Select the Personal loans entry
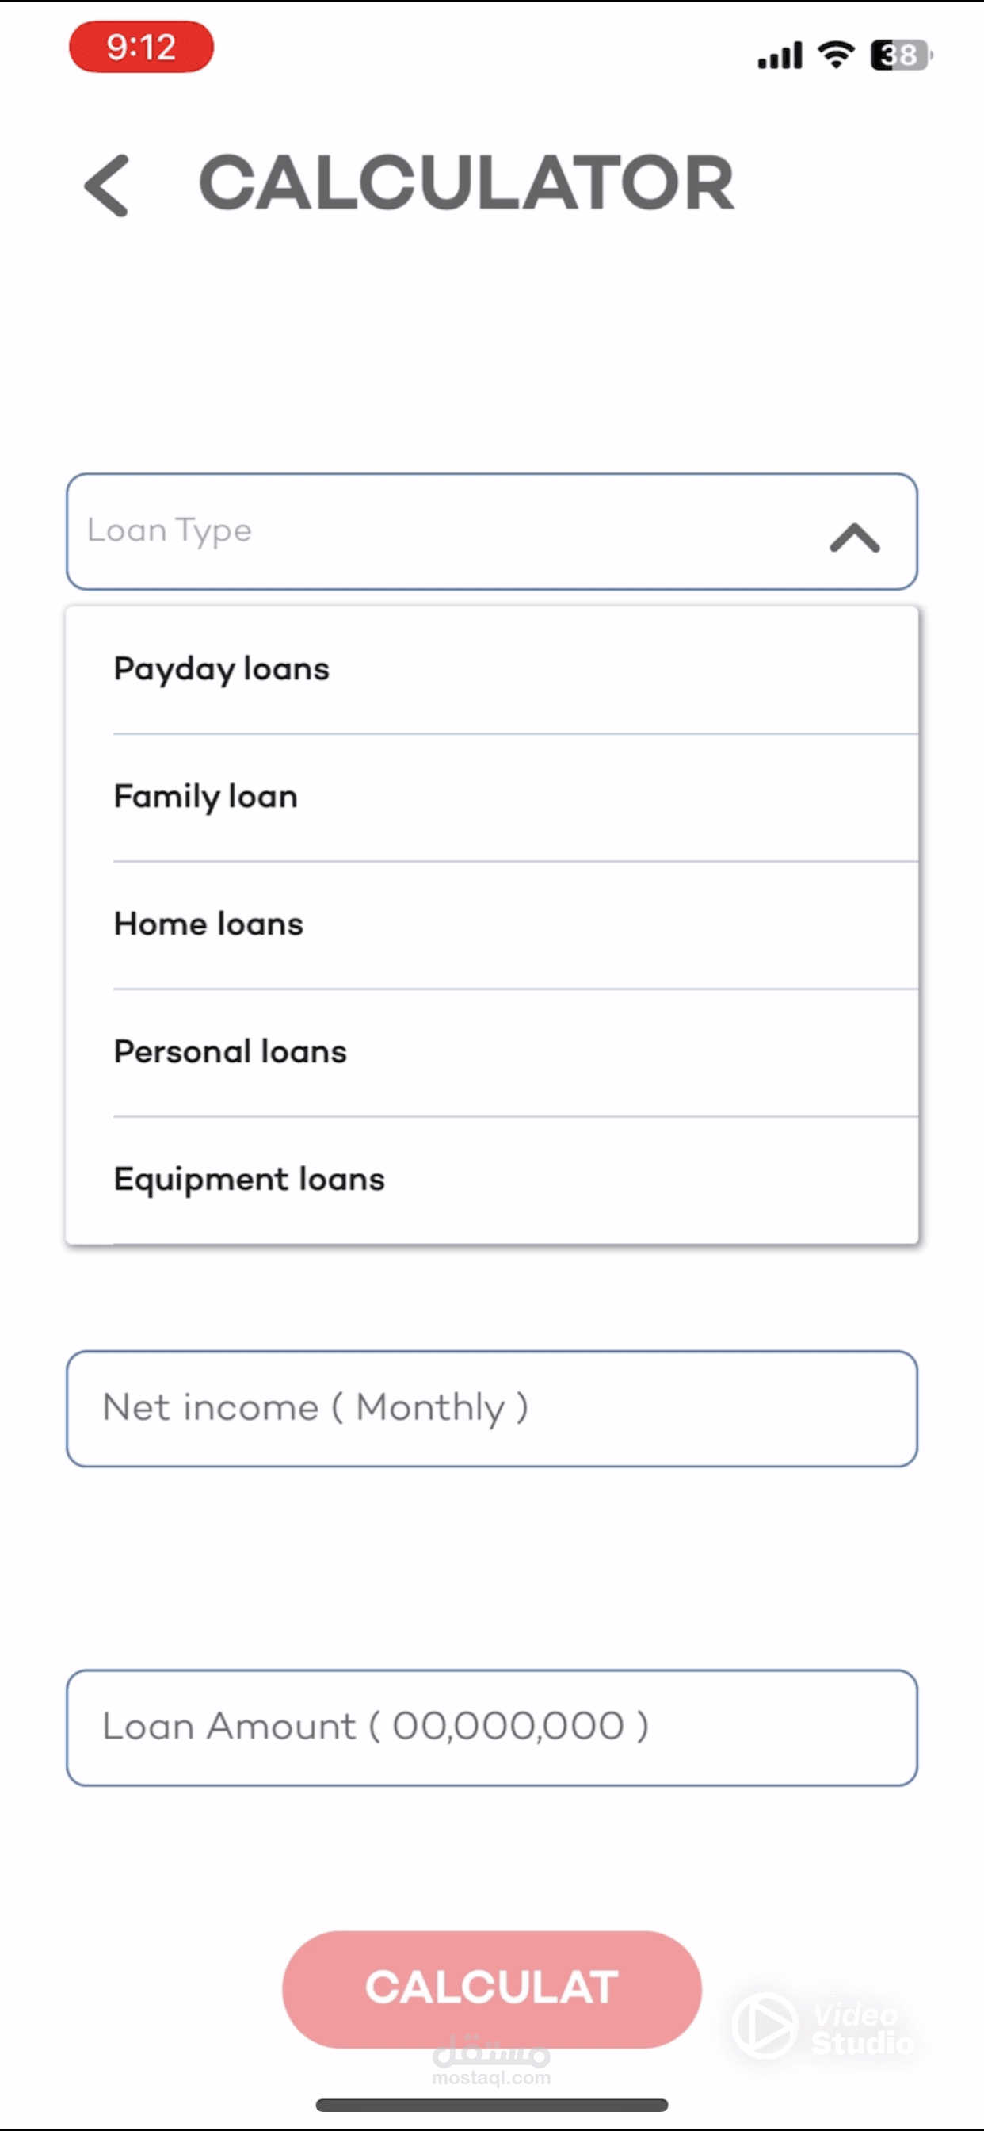 click(x=231, y=1051)
